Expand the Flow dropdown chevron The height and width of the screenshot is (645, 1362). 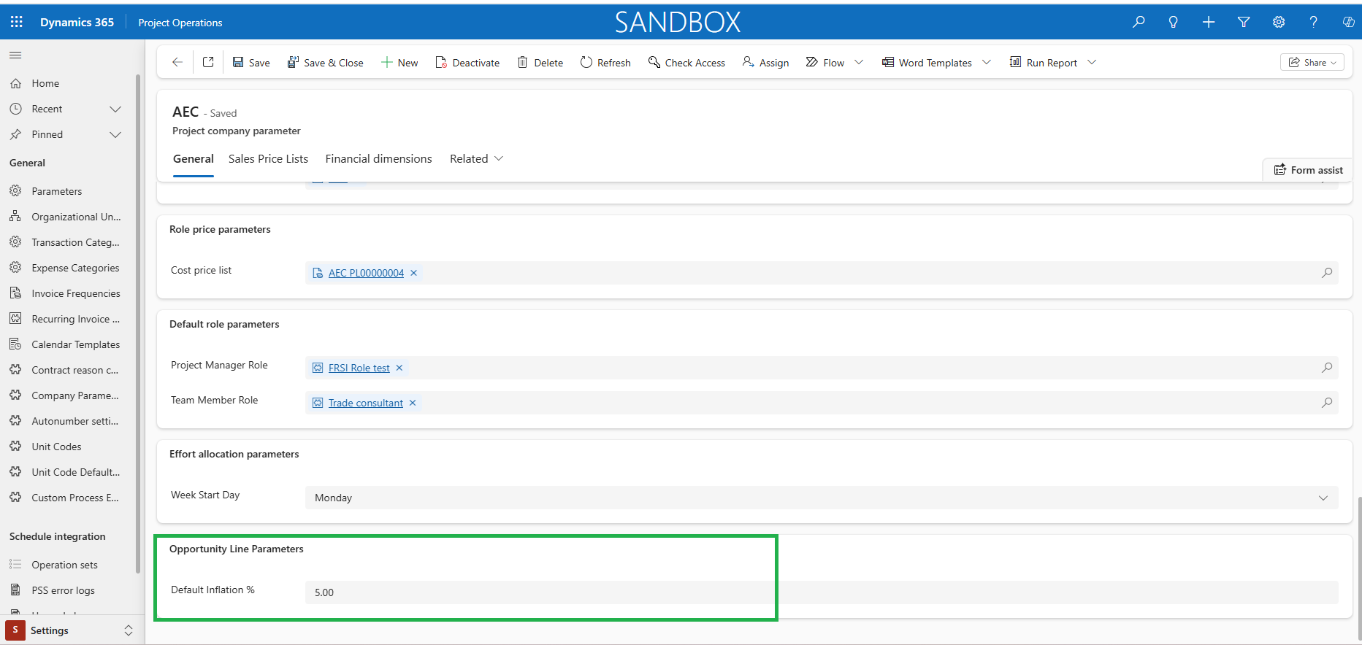859,62
